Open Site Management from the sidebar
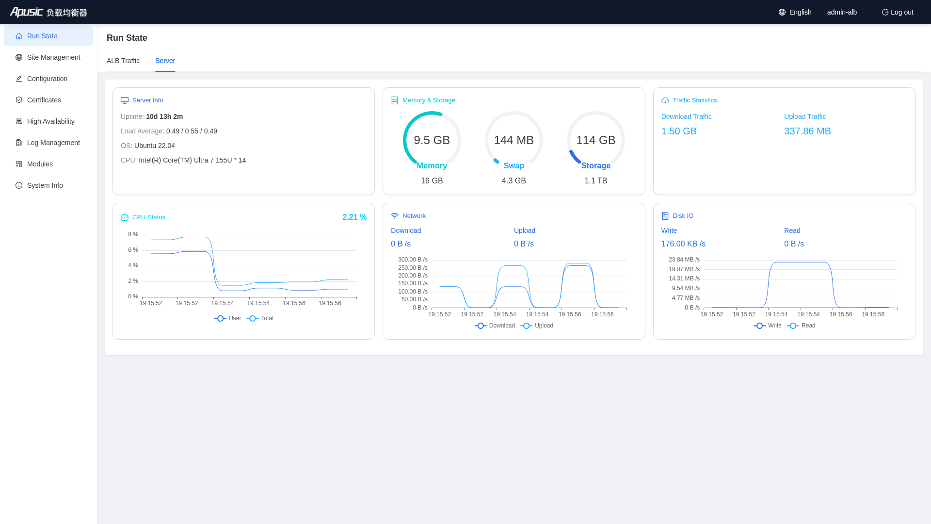931x524 pixels. click(48, 57)
